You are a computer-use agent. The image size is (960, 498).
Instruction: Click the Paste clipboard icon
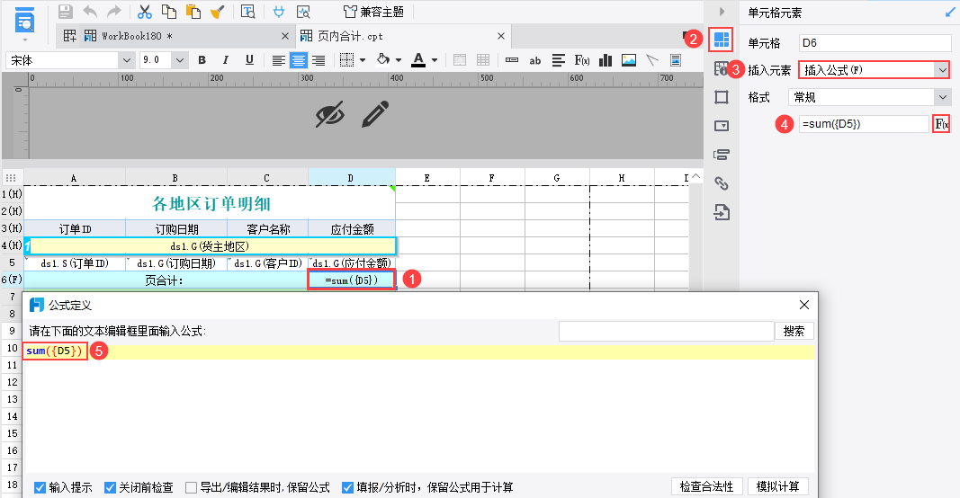(193, 12)
